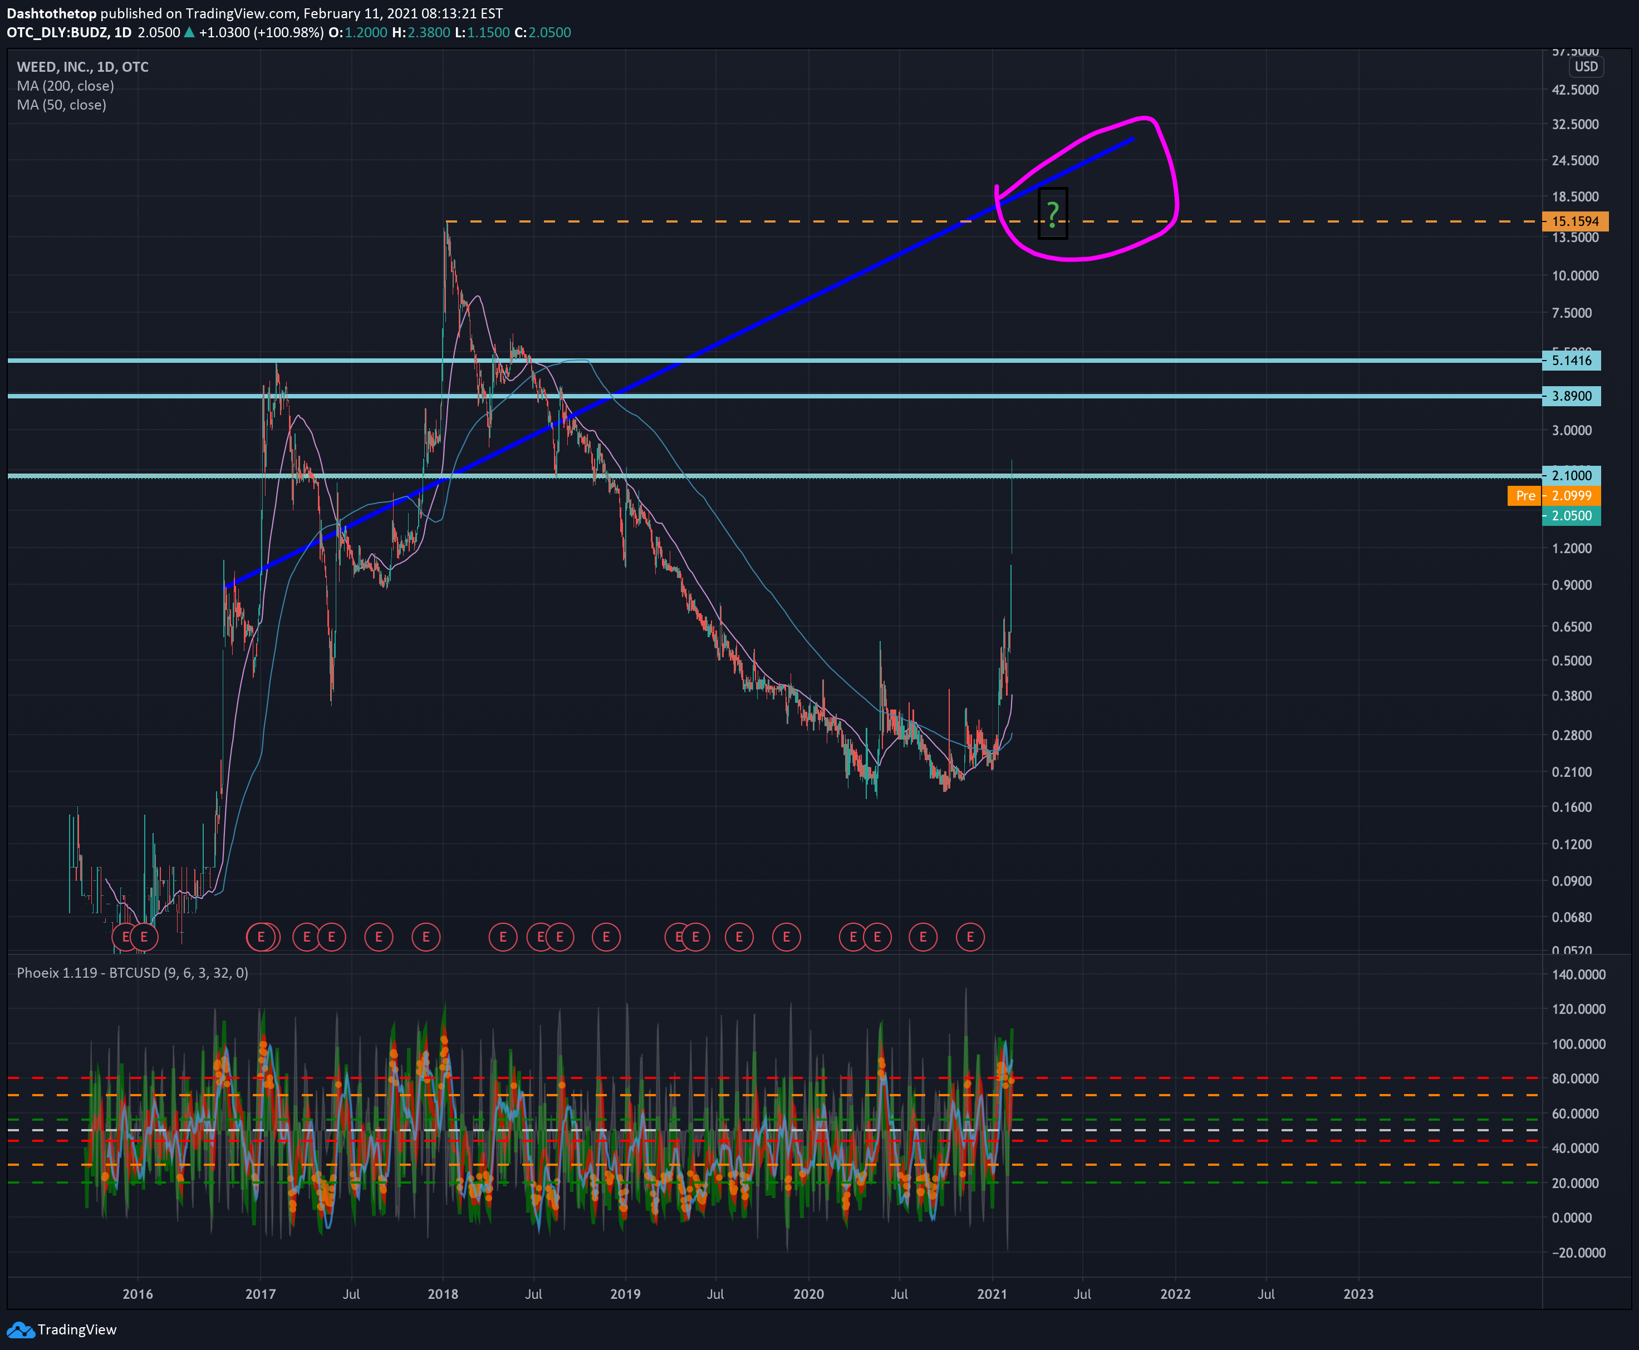Select the WEED, INC., 1D, OTC legend title
Viewport: 1639px width, 1350px height.
point(82,67)
